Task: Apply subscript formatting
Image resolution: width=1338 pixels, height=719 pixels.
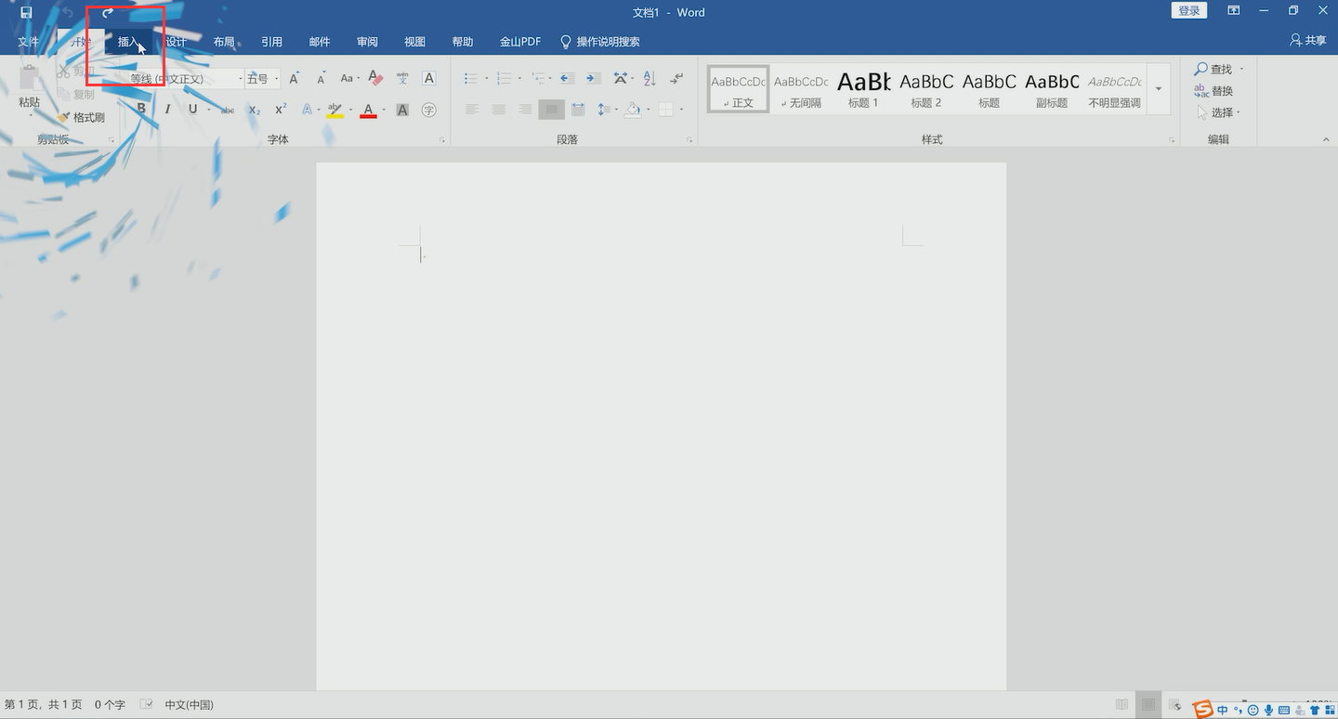Action: tap(254, 110)
